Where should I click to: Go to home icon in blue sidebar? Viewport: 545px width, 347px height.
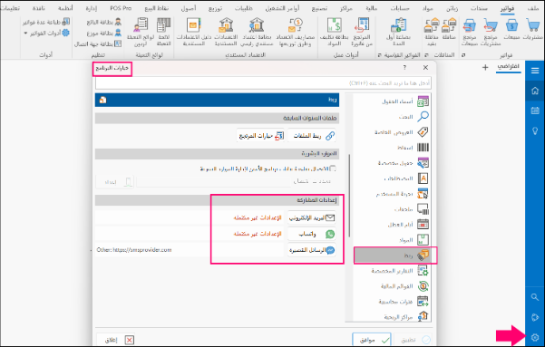pyautogui.click(x=535, y=91)
